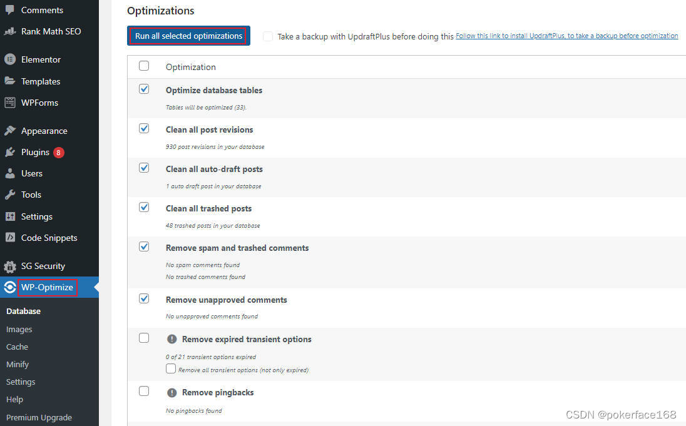The width and height of the screenshot is (686, 426).
Task: Toggle the select-all Optimization header checkbox
Action: 144,66
